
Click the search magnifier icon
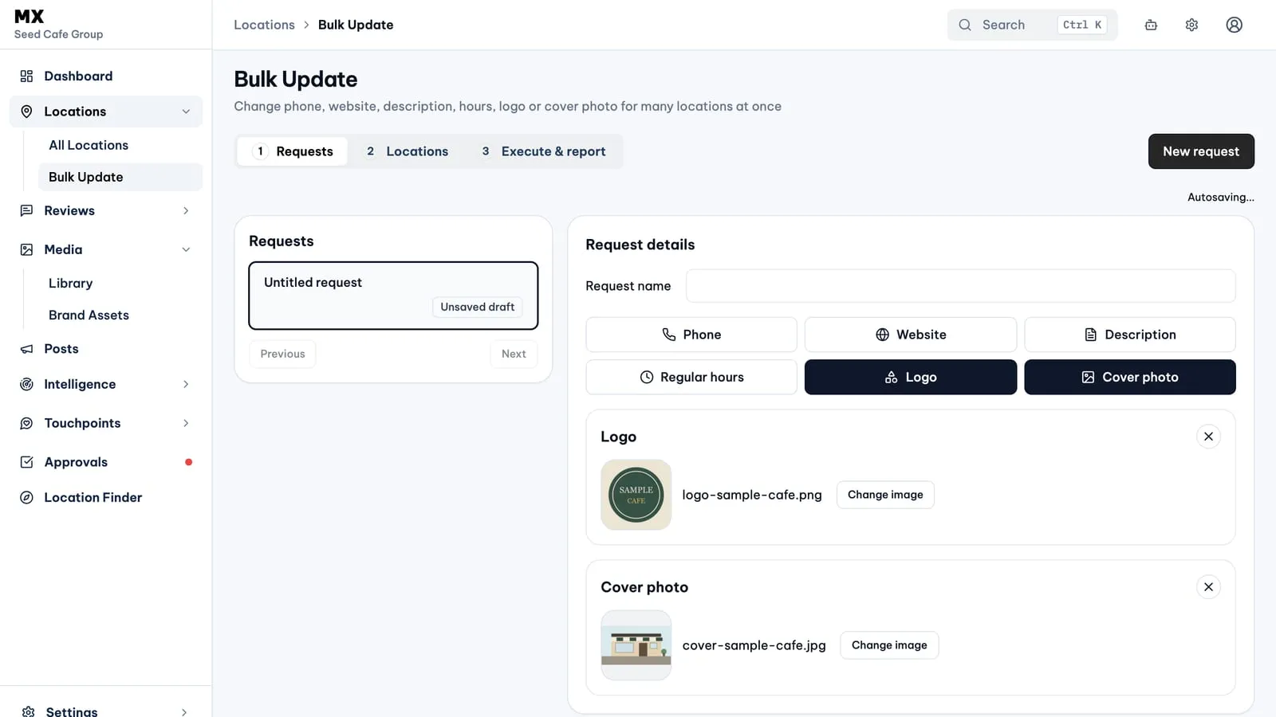coord(965,25)
